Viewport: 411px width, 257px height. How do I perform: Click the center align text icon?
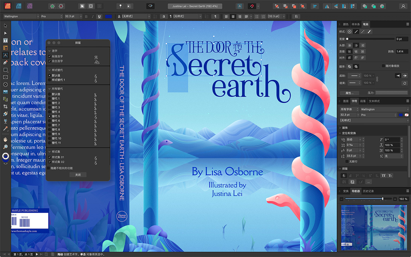233,17
